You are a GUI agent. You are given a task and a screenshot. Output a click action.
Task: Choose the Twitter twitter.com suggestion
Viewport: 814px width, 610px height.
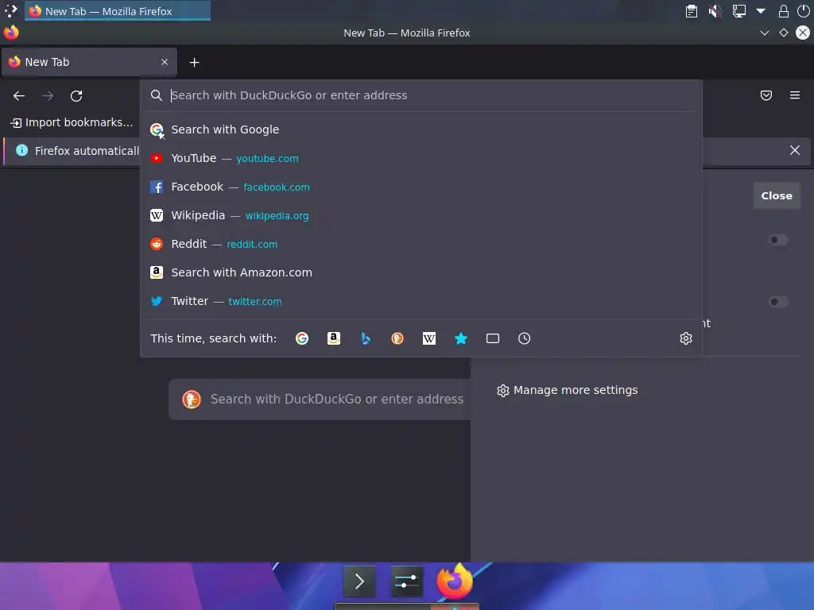pyautogui.click(x=421, y=301)
